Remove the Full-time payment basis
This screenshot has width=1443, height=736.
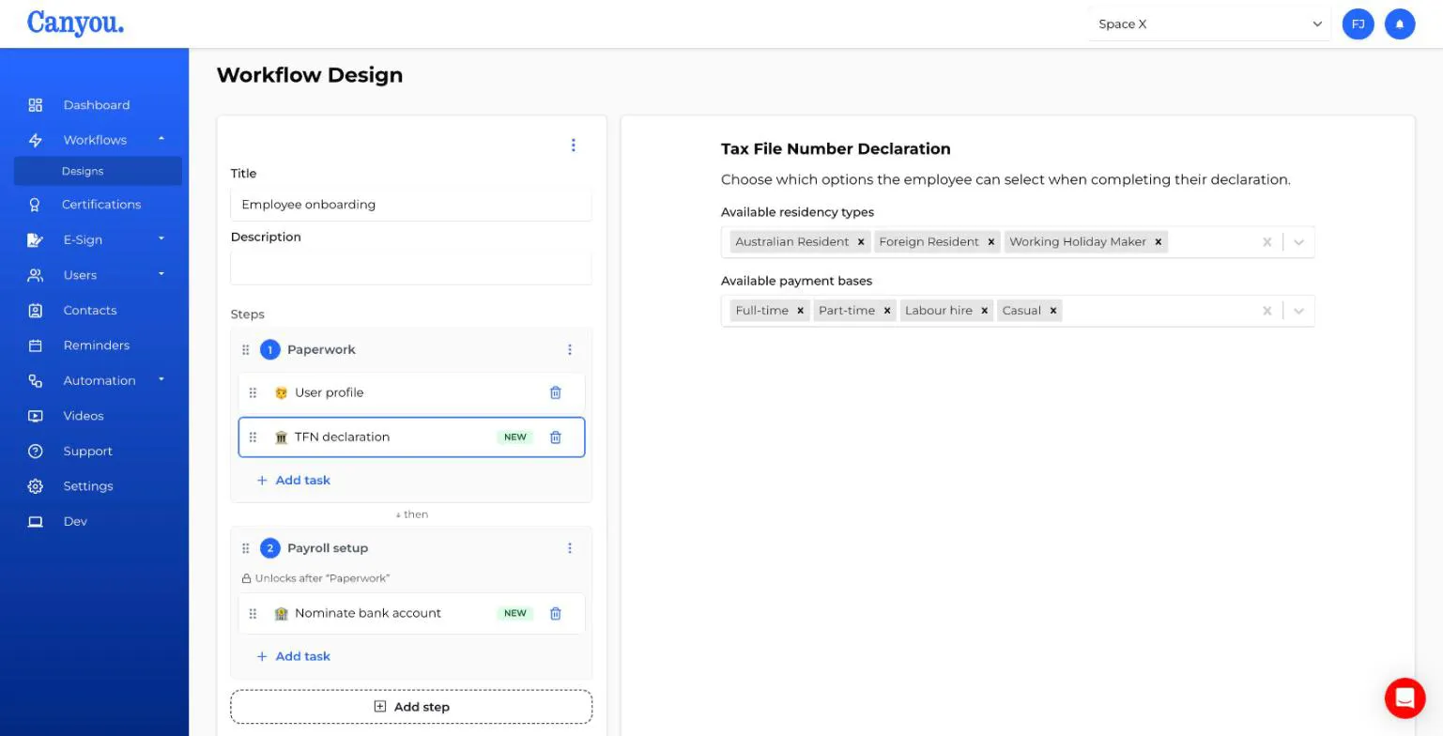point(800,311)
